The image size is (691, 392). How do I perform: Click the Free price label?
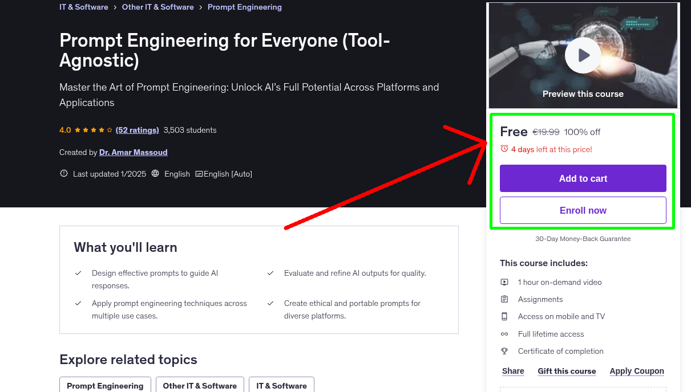[514, 132]
